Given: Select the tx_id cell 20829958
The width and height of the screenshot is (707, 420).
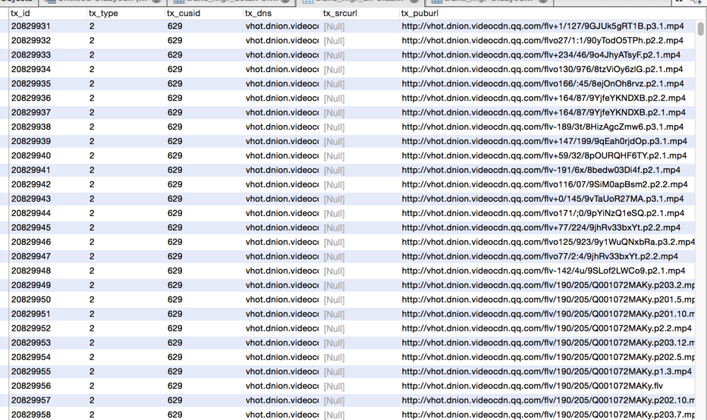Looking at the screenshot, I should [x=30, y=415].
